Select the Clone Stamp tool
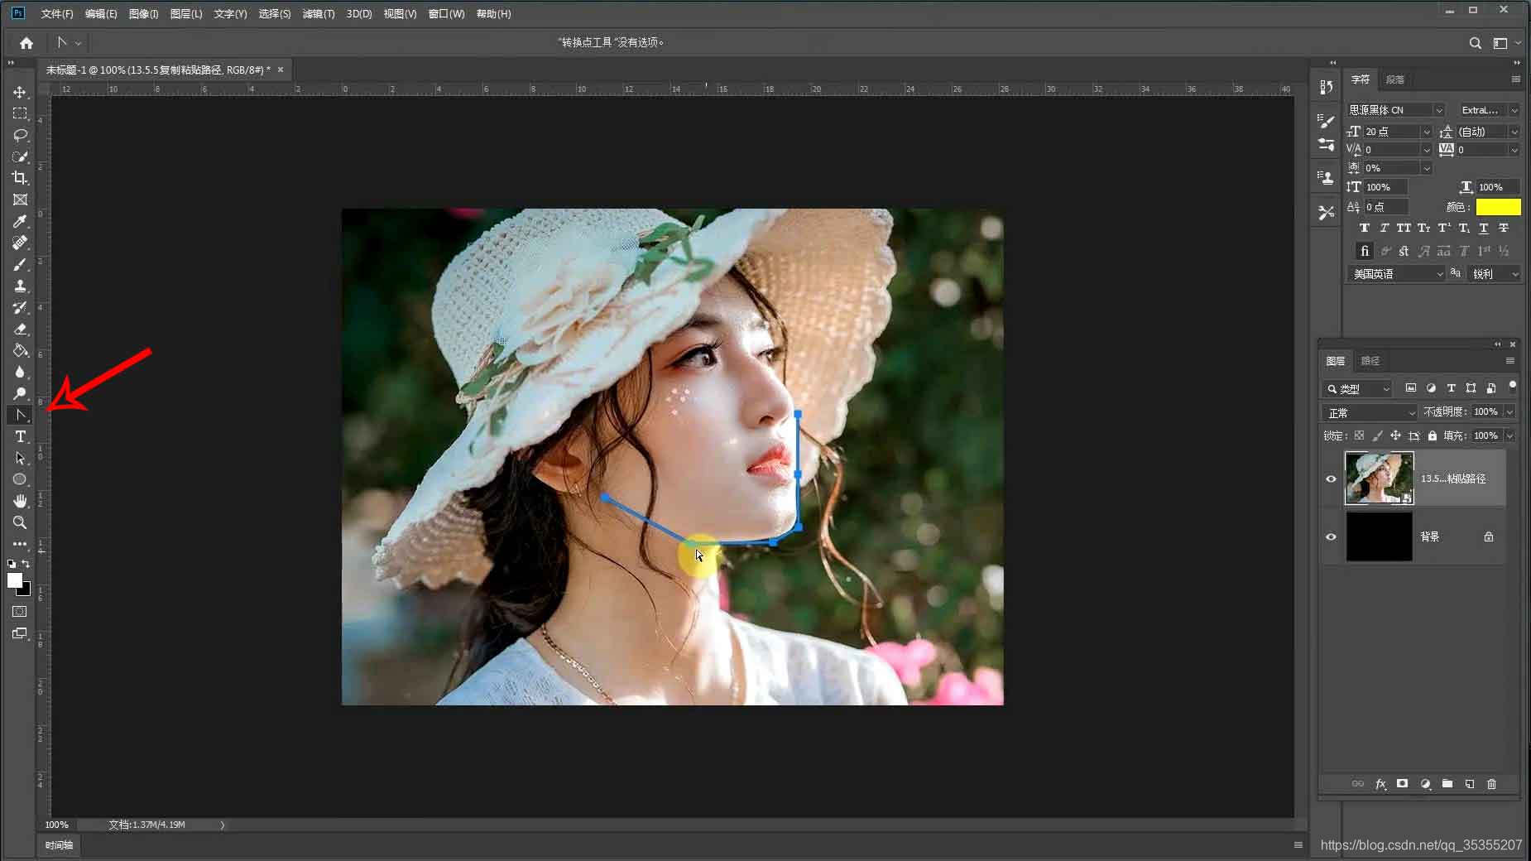Viewport: 1531px width, 861px height. click(x=20, y=286)
